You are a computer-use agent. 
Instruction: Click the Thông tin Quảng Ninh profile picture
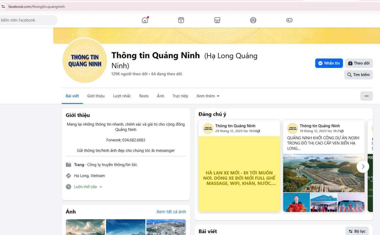point(85,61)
